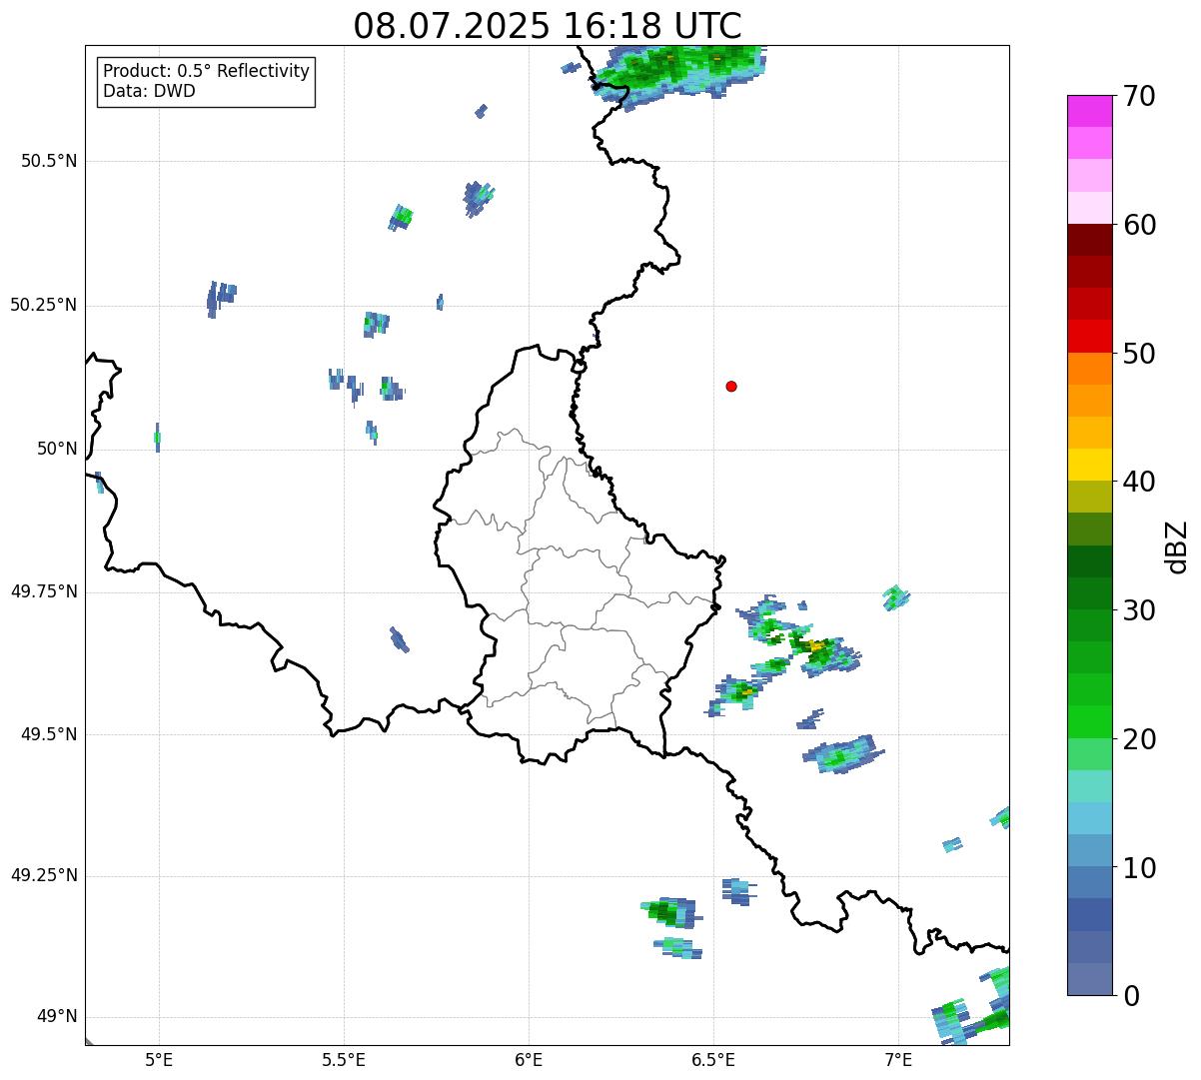Click the colorbar 70 tick label
Viewport: 1201px width, 1080px height.
click(1139, 96)
